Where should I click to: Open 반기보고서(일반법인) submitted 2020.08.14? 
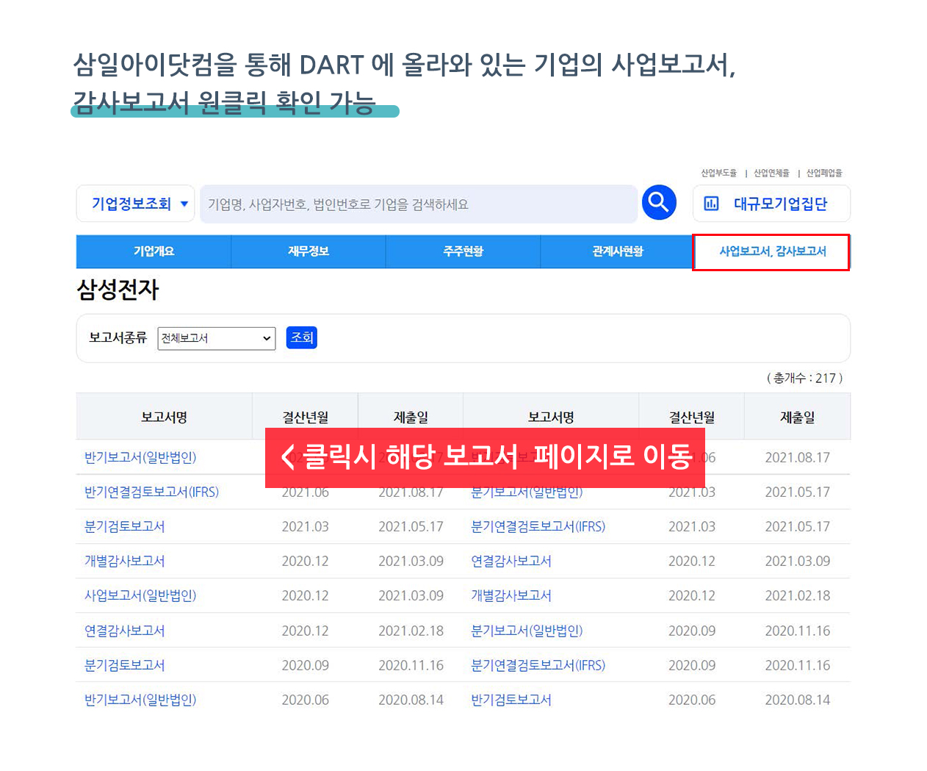click(140, 700)
